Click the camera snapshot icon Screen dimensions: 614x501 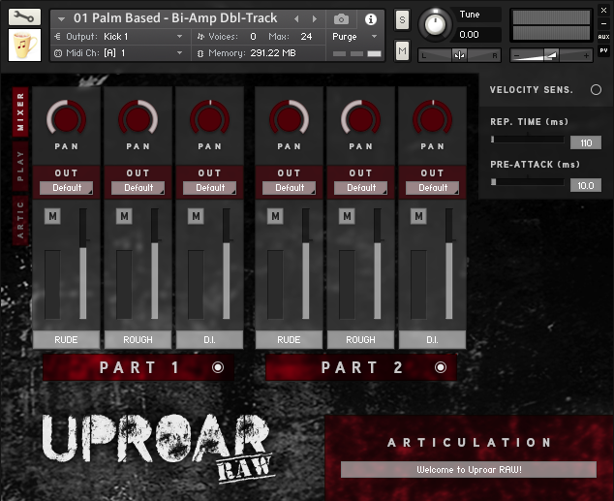point(341,18)
